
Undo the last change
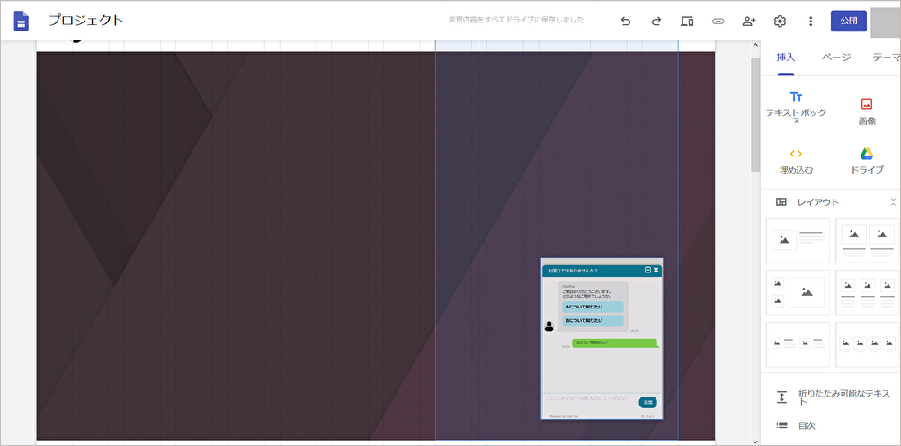626,22
